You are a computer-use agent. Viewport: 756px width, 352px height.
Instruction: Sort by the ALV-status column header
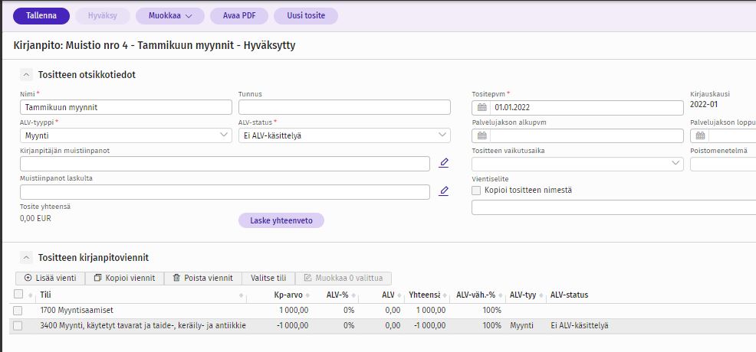(569, 295)
